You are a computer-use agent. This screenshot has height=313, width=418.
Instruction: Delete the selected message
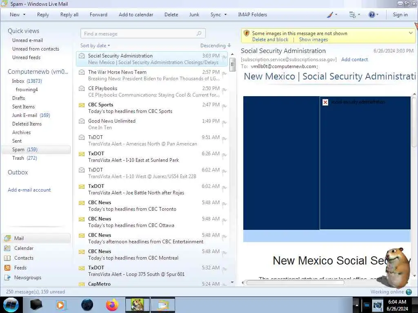[x=171, y=15]
